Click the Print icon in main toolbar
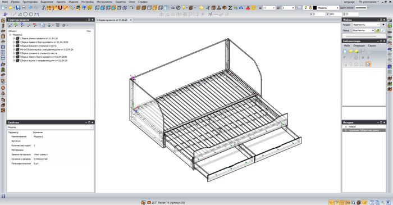 24,8
